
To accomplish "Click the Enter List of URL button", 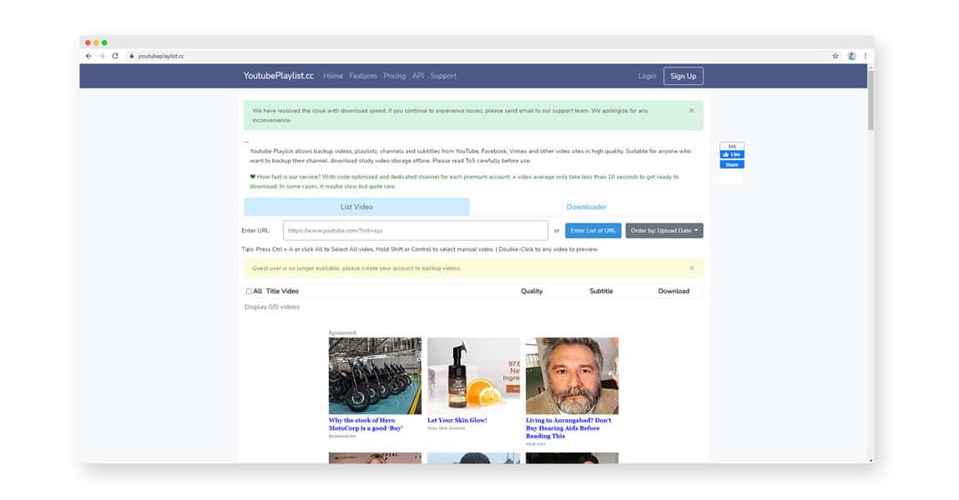I will coord(593,231).
